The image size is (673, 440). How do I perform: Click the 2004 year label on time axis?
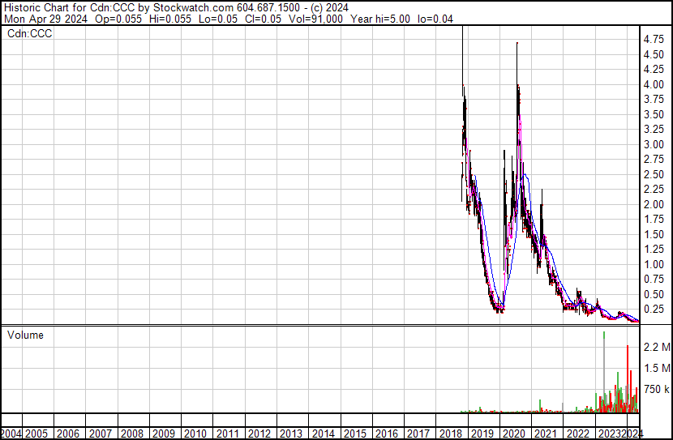pos(11,434)
